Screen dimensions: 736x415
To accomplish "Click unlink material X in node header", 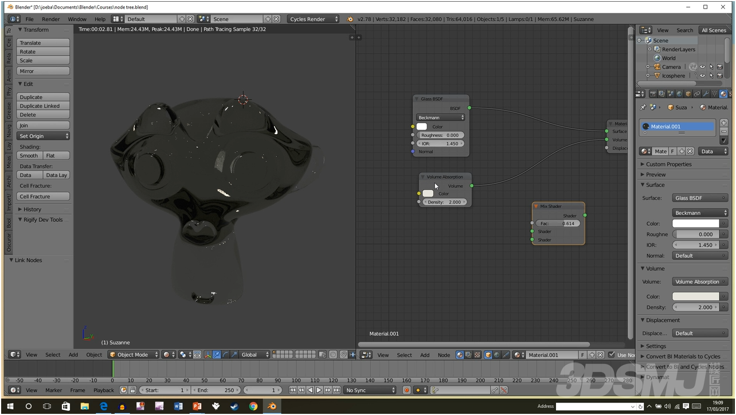I will pos(600,355).
